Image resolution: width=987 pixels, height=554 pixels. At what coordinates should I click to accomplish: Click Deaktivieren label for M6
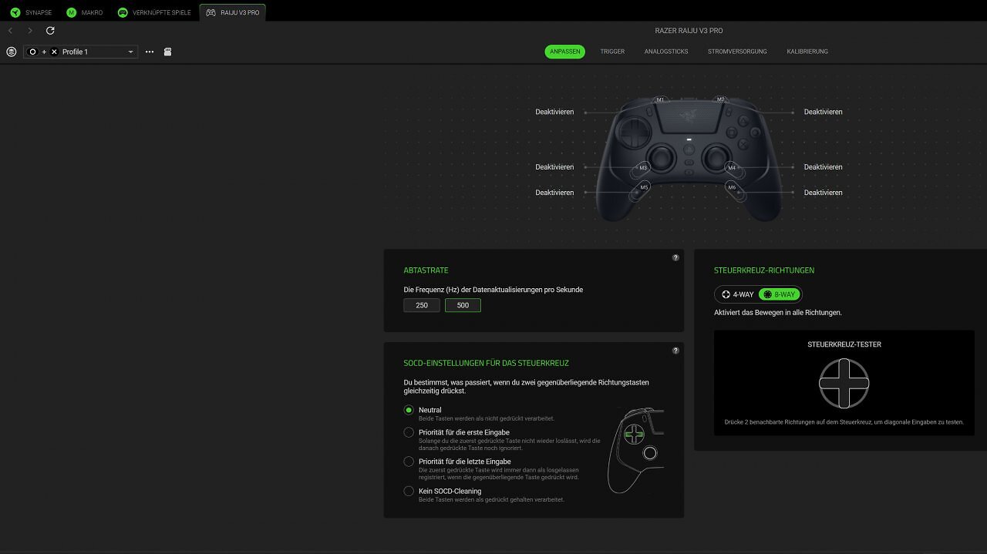[823, 193]
